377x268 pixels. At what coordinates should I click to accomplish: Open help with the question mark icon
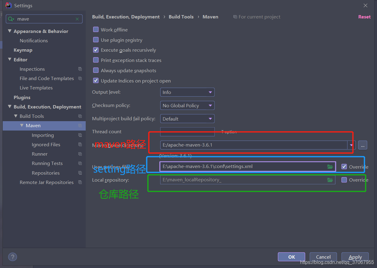point(12,257)
